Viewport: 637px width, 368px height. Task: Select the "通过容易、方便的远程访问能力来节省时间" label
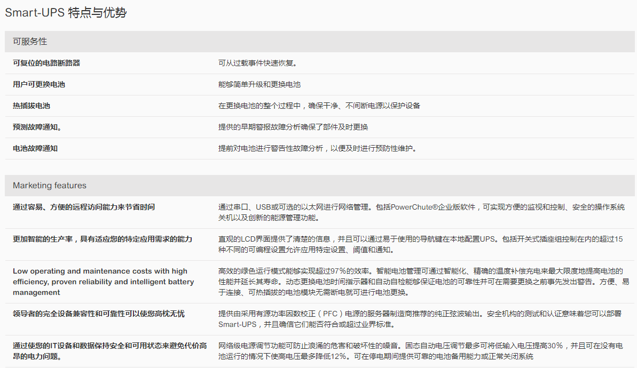click(x=84, y=207)
